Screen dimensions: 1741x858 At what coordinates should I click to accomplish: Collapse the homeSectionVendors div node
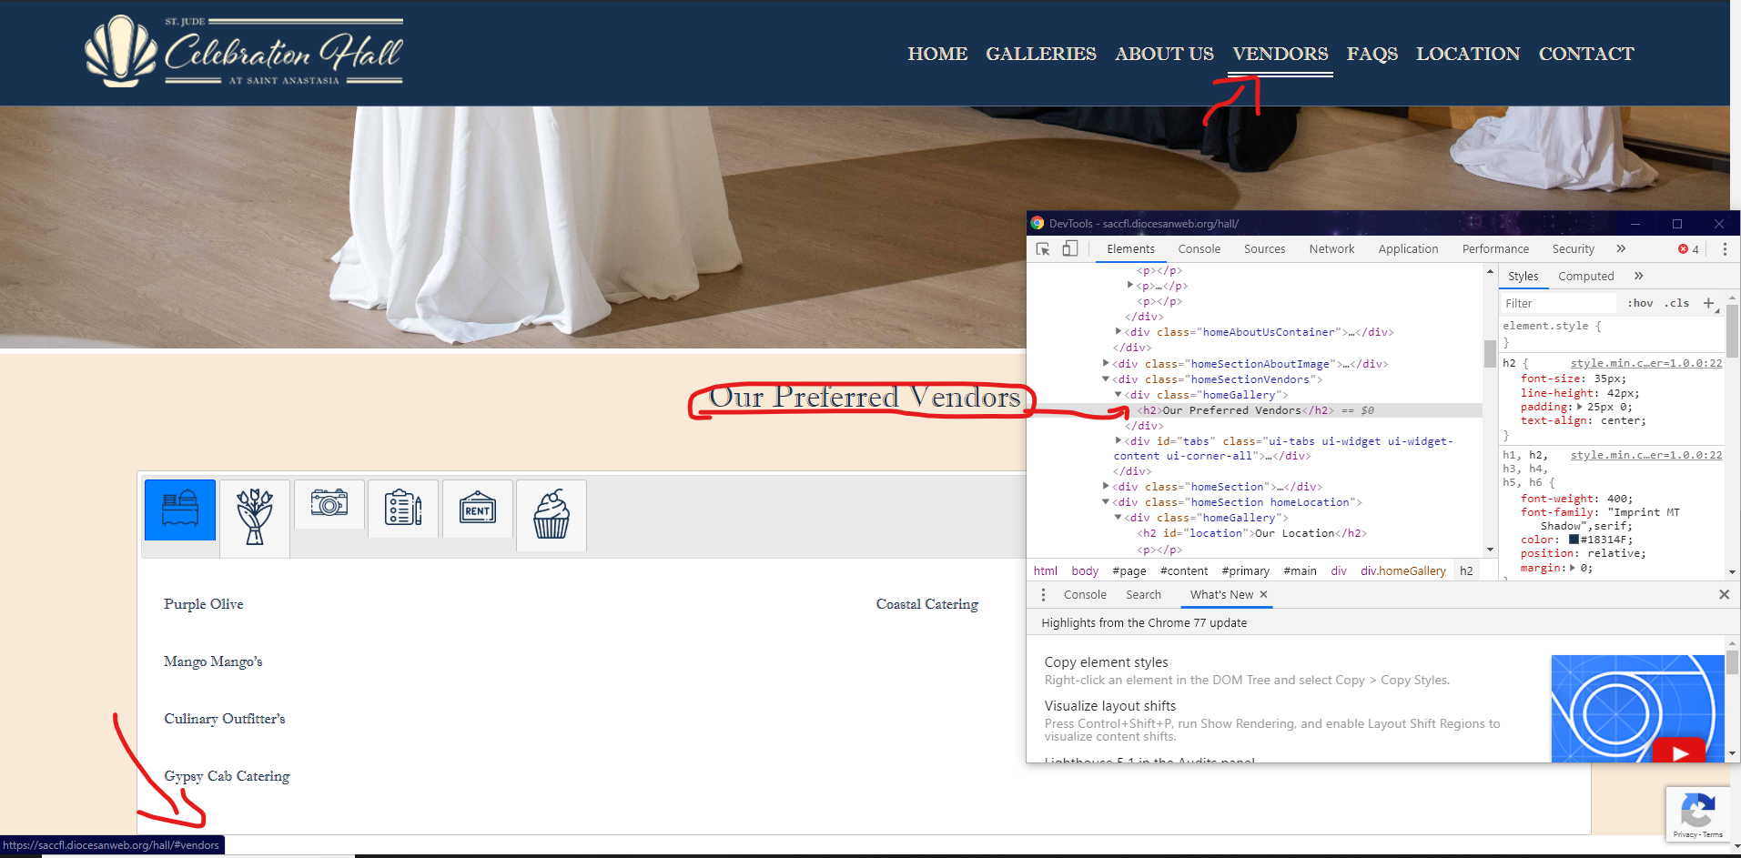[x=1106, y=379]
